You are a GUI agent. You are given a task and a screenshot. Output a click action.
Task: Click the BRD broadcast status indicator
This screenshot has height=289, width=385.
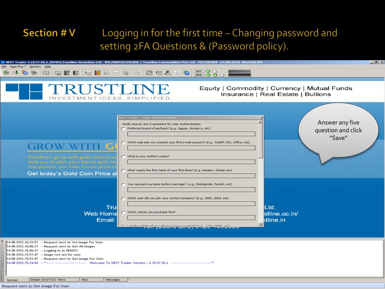pyautogui.click(x=199, y=75)
